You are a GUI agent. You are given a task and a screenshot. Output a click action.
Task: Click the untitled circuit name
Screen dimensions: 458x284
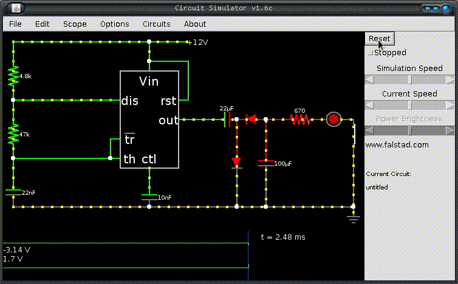pyautogui.click(x=377, y=187)
